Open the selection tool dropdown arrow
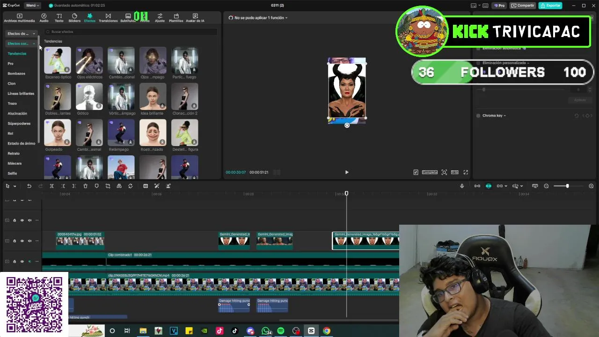Image resolution: width=599 pixels, height=337 pixels. pos(15,186)
